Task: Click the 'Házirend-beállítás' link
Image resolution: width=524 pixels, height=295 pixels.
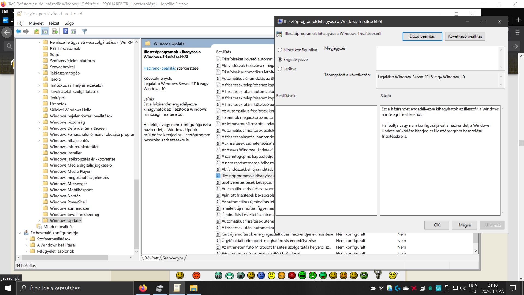Action: click(160, 68)
